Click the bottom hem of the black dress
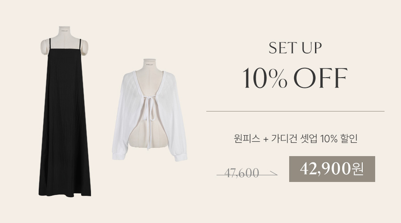Image resolution: width=401 pixels, height=223 pixels. pos(65,194)
